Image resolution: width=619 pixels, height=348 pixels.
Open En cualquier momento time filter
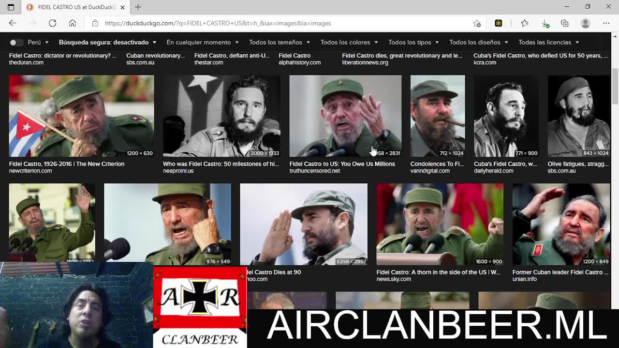point(202,42)
